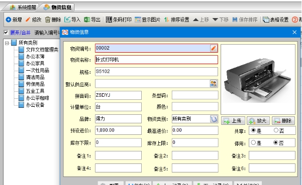Viewport: 302px width, 185px height.
Task: Click the 显示图片 toolbar button
Action: click(148, 20)
